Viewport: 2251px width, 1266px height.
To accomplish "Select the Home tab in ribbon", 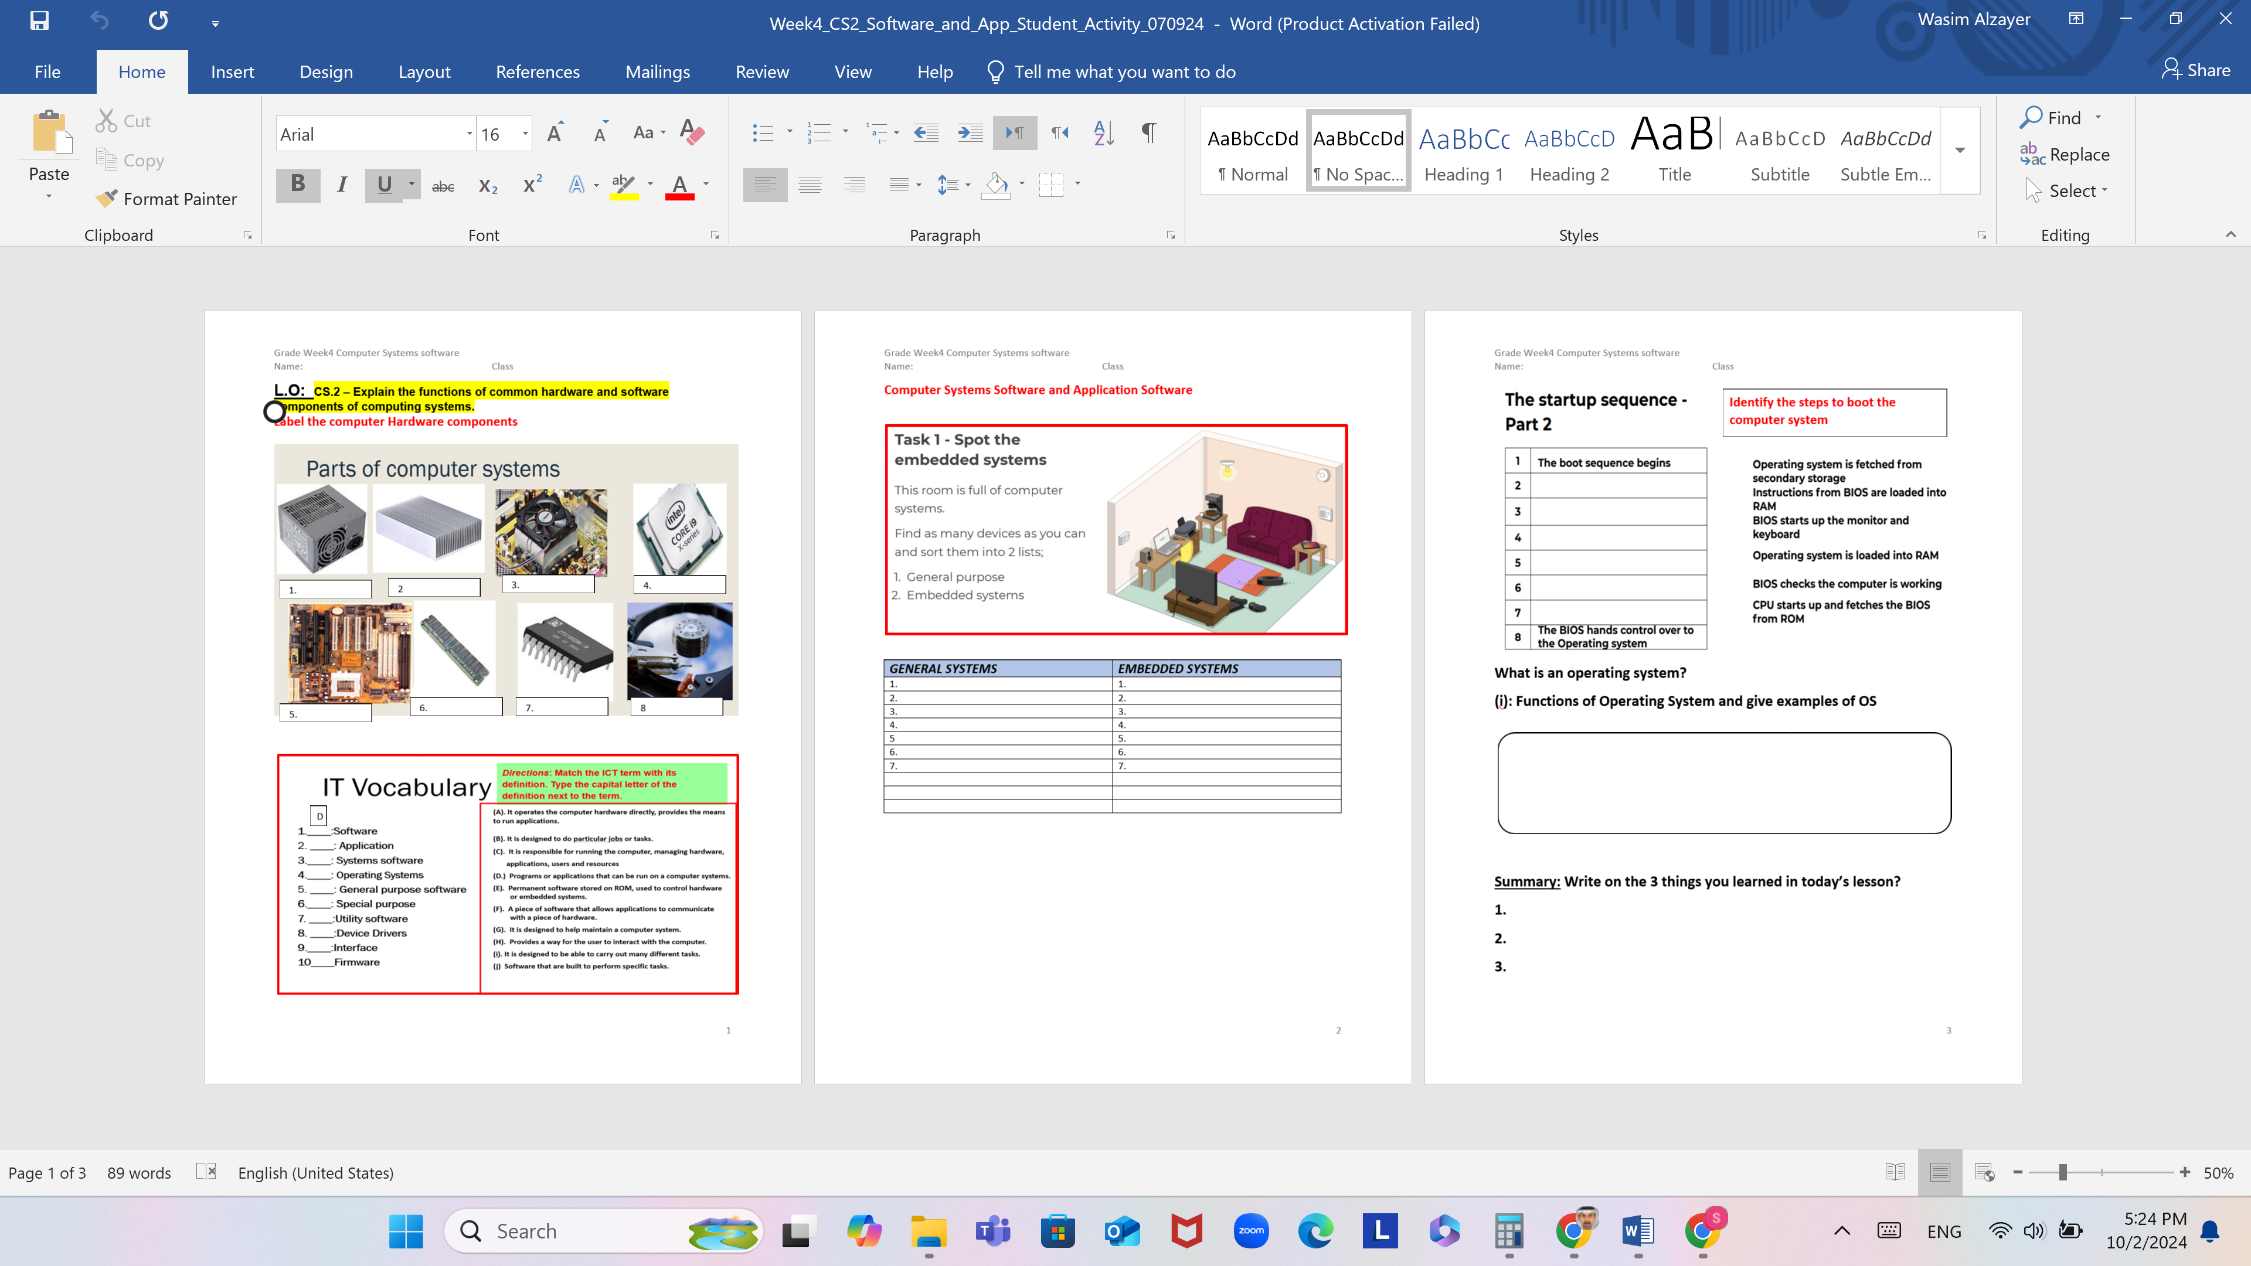I will (x=141, y=71).
